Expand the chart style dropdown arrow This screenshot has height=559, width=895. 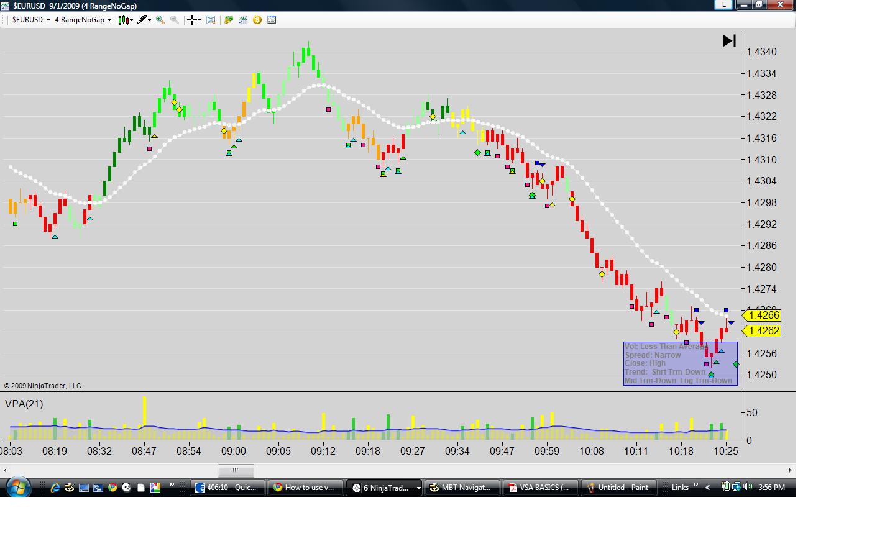132,20
